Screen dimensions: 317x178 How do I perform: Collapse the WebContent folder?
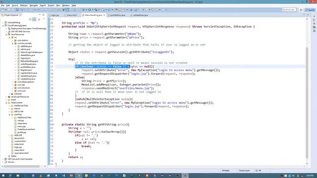pos(6,103)
